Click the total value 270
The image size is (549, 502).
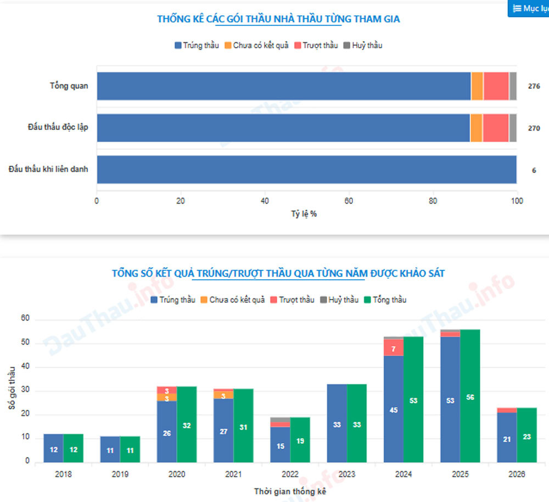click(534, 128)
